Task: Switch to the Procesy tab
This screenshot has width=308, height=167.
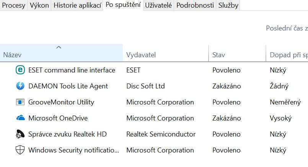Action: click(13, 5)
